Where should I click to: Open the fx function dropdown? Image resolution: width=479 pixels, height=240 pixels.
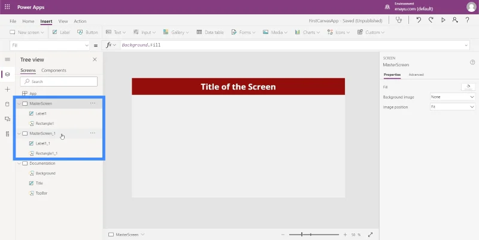click(x=111, y=45)
